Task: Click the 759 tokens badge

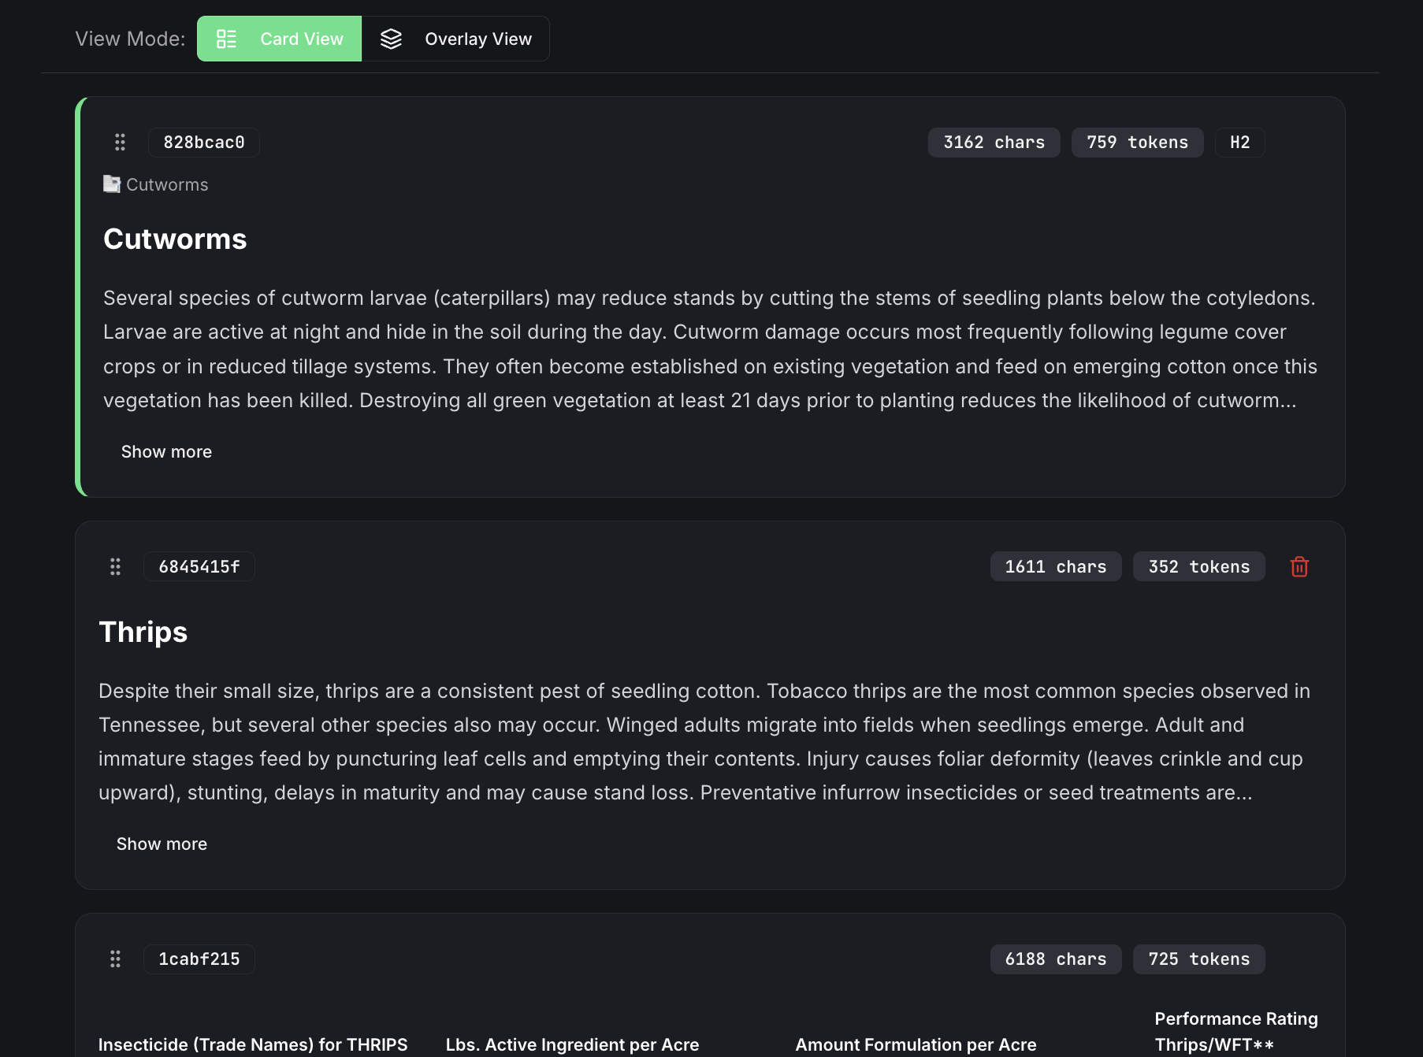Action: [x=1137, y=143]
